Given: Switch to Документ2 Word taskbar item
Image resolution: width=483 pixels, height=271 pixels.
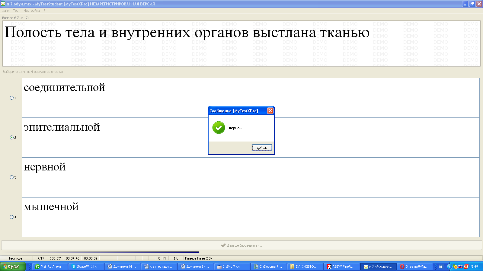Looking at the screenshot, I should 195,266.
